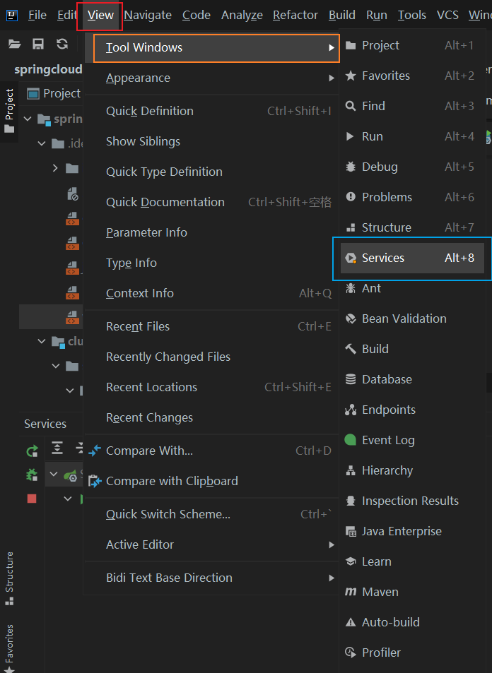492x673 pixels.
Task: Click the Save All disk icon
Action: (x=38, y=44)
